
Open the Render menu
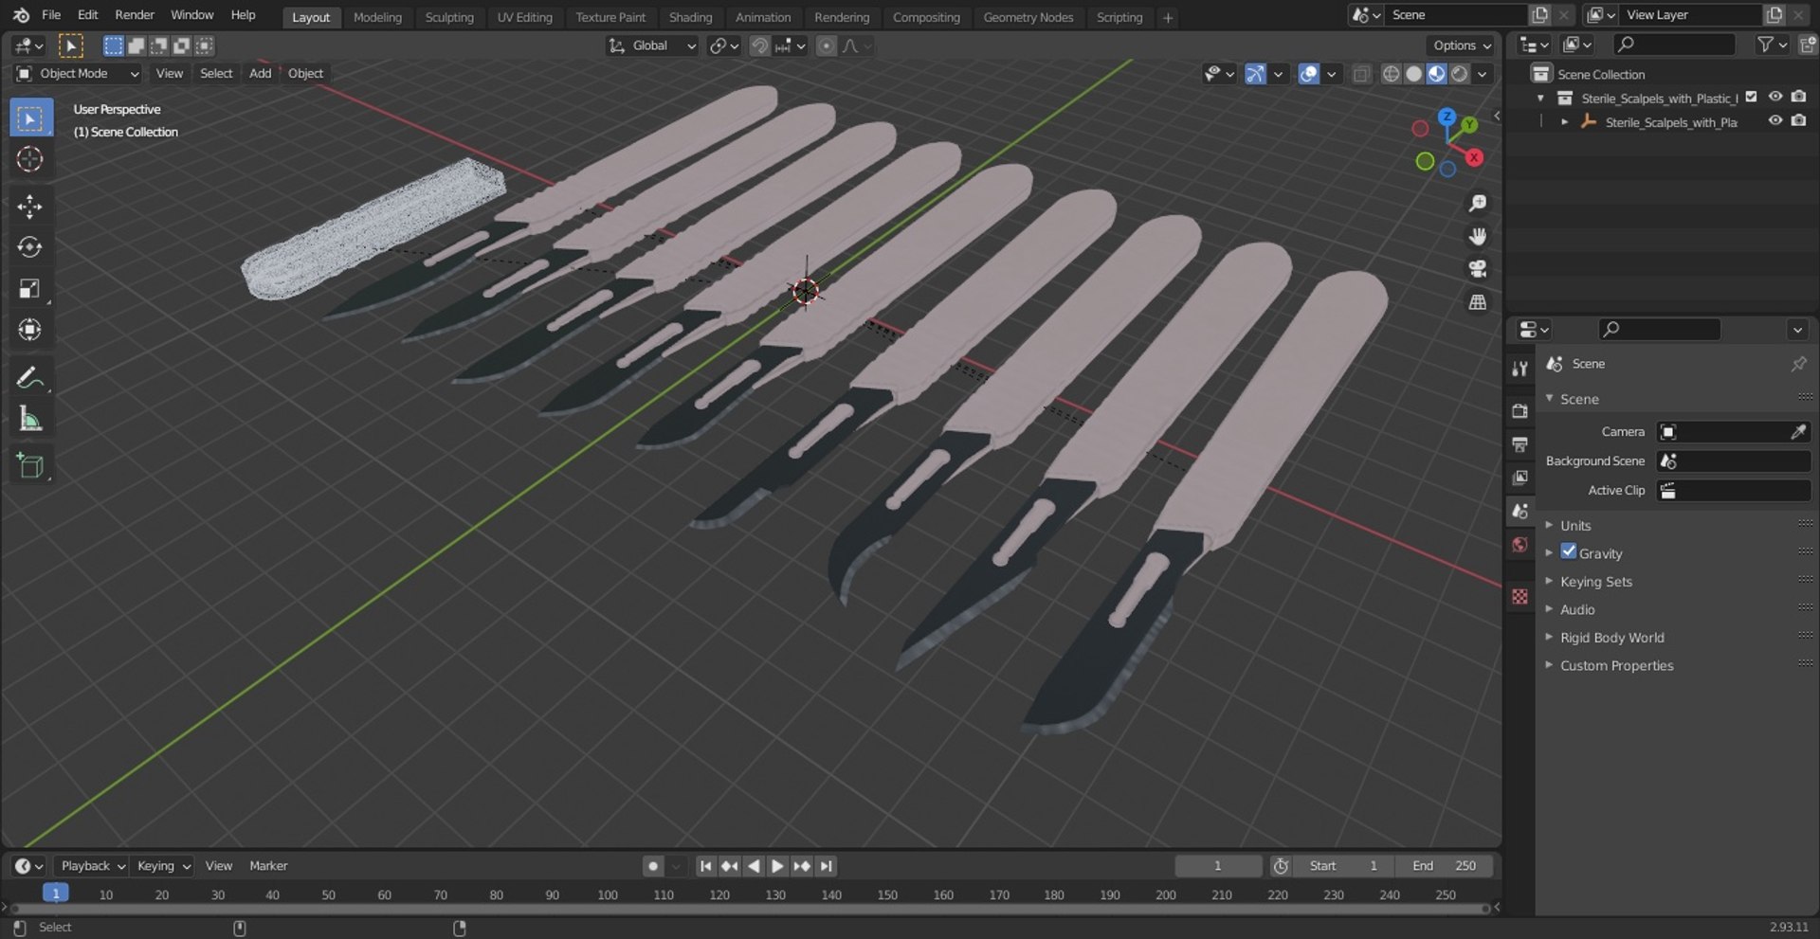(x=135, y=15)
